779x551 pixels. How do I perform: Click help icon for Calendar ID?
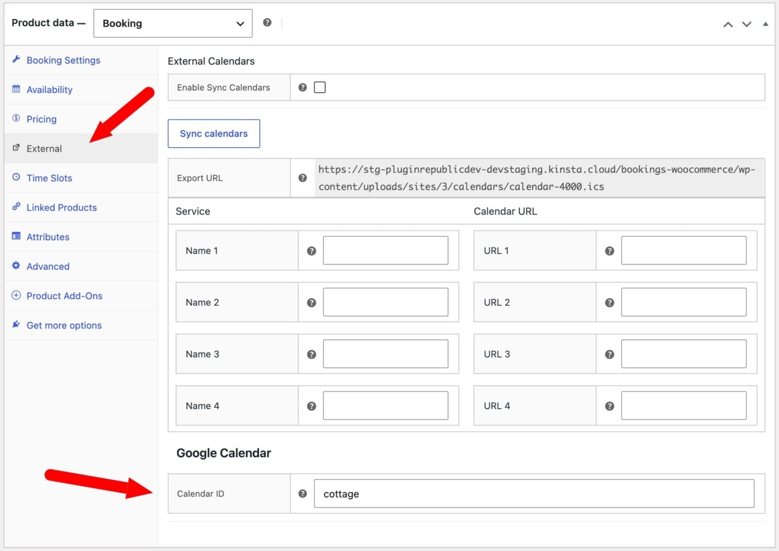302,494
